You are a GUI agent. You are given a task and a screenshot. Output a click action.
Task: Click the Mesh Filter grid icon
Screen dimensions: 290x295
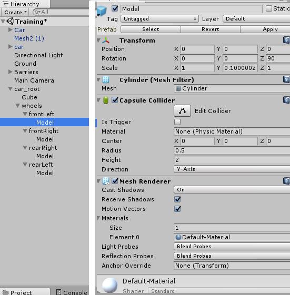pyautogui.click(x=106, y=79)
